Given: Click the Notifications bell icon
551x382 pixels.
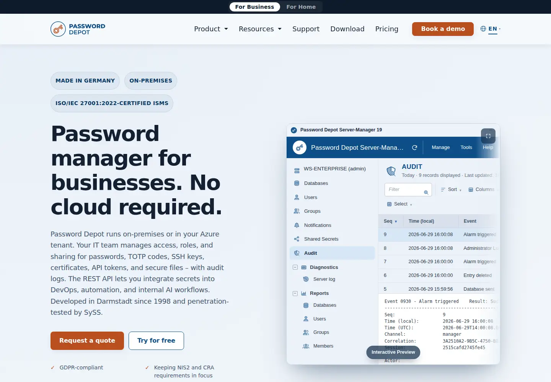Looking at the screenshot, I should tap(297, 225).
